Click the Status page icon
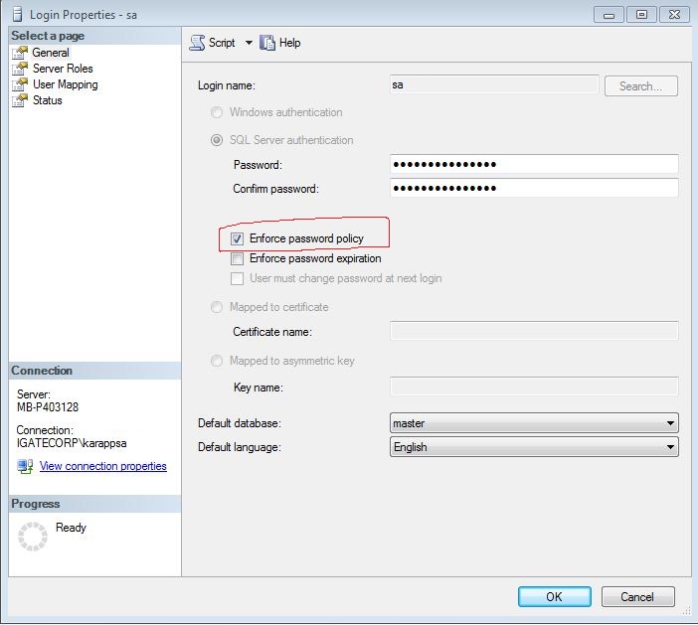This screenshot has height=625, width=698. [20, 100]
